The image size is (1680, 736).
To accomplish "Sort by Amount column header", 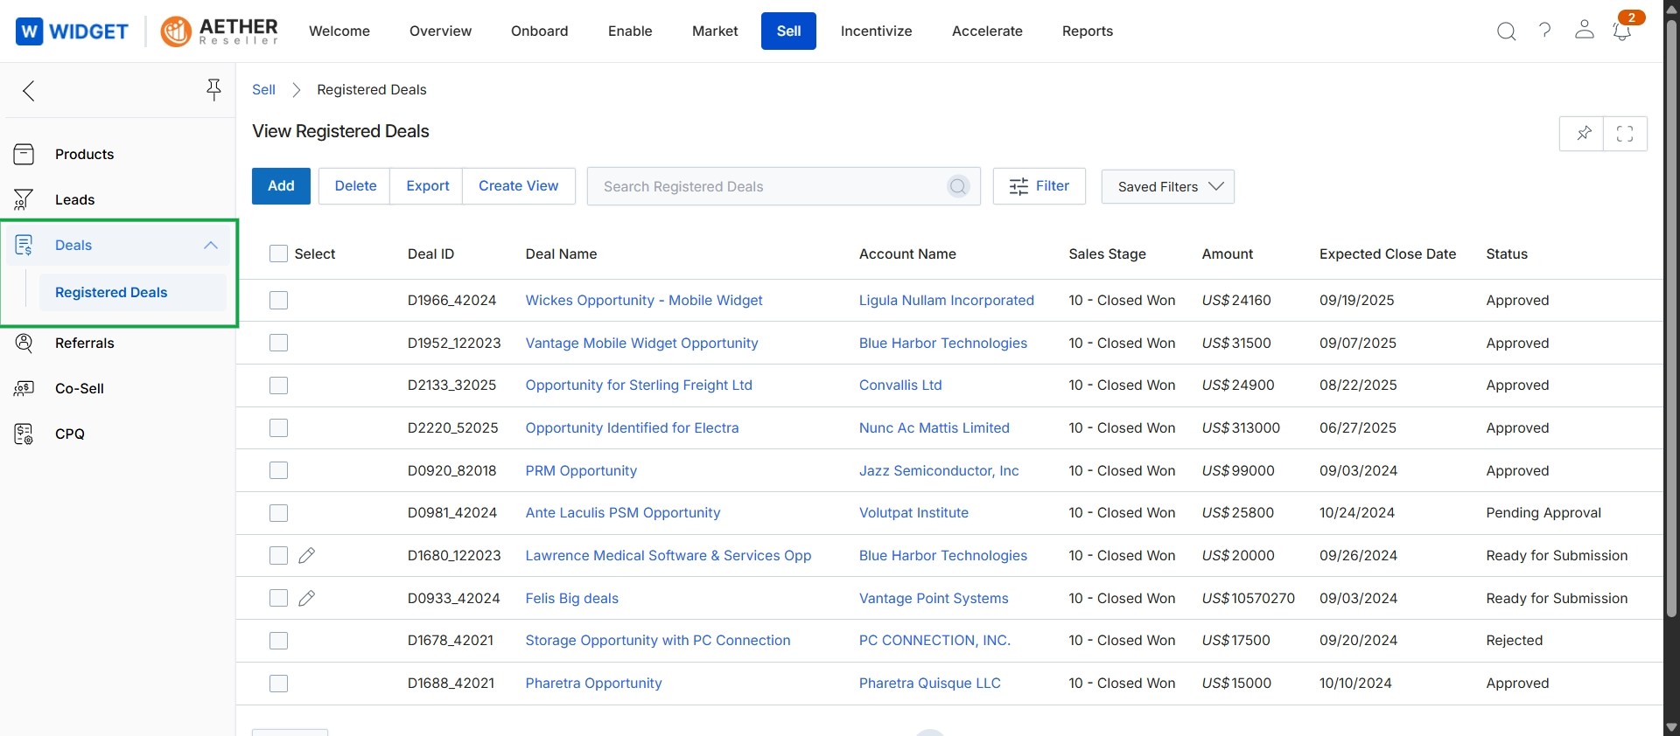I will click(x=1228, y=254).
